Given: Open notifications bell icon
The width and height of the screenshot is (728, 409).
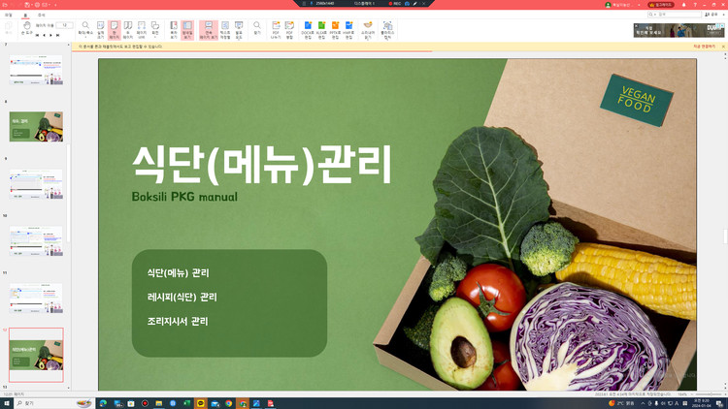Looking at the screenshot, I should click(683, 5).
